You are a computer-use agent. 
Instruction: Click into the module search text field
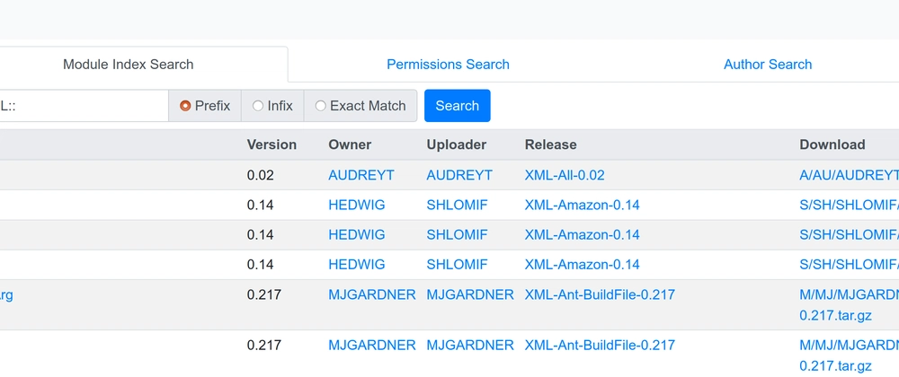[84, 106]
